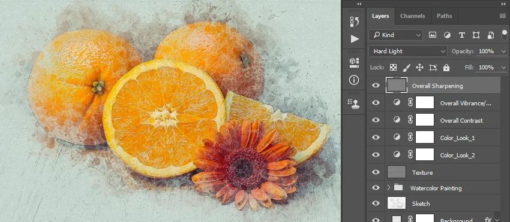
Task: Hide the Overall Contrast layer
Action: (376, 120)
